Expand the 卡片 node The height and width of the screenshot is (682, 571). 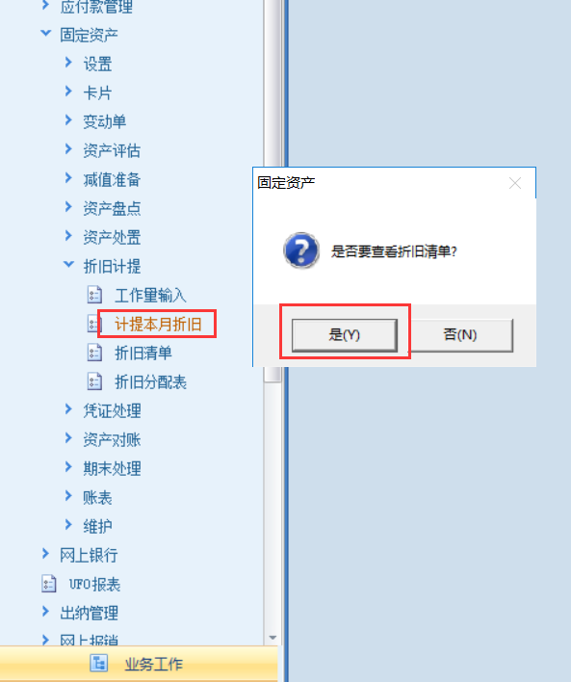[x=68, y=92]
